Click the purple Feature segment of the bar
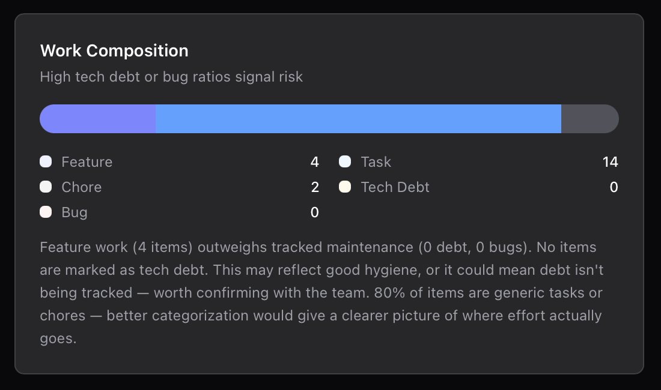 click(98, 119)
